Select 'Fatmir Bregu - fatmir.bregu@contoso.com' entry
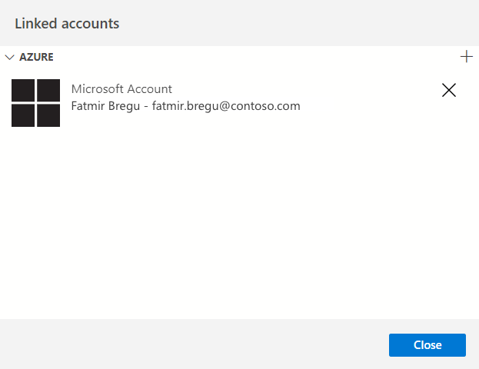Screen dimensions: 479x369 click(186, 106)
